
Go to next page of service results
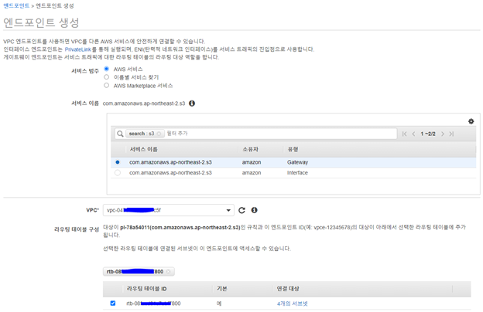click(443, 134)
